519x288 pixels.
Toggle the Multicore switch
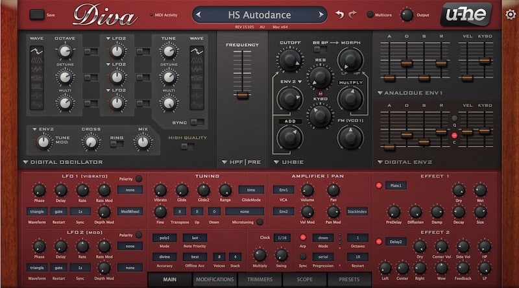coord(370,15)
